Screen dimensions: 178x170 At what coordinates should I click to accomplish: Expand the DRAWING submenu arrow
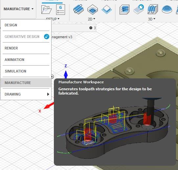coord(48,94)
